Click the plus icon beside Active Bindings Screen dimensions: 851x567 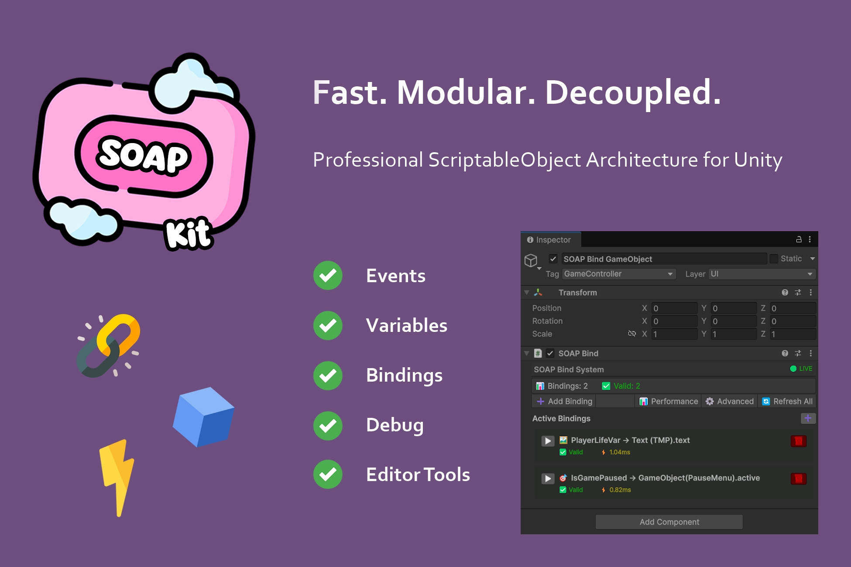click(808, 418)
